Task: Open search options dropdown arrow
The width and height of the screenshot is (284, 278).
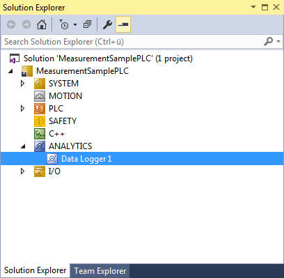Action: coord(278,42)
